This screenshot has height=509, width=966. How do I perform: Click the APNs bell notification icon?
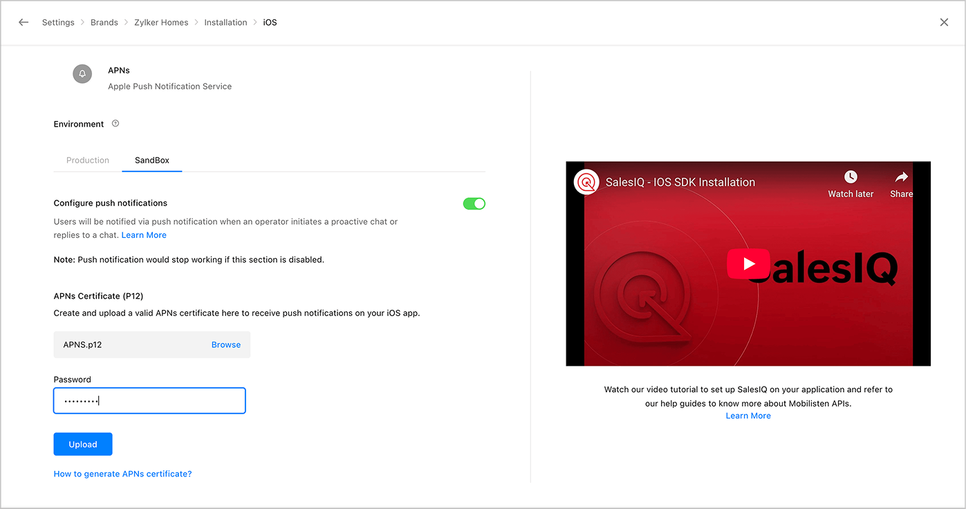click(x=82, y=73)
